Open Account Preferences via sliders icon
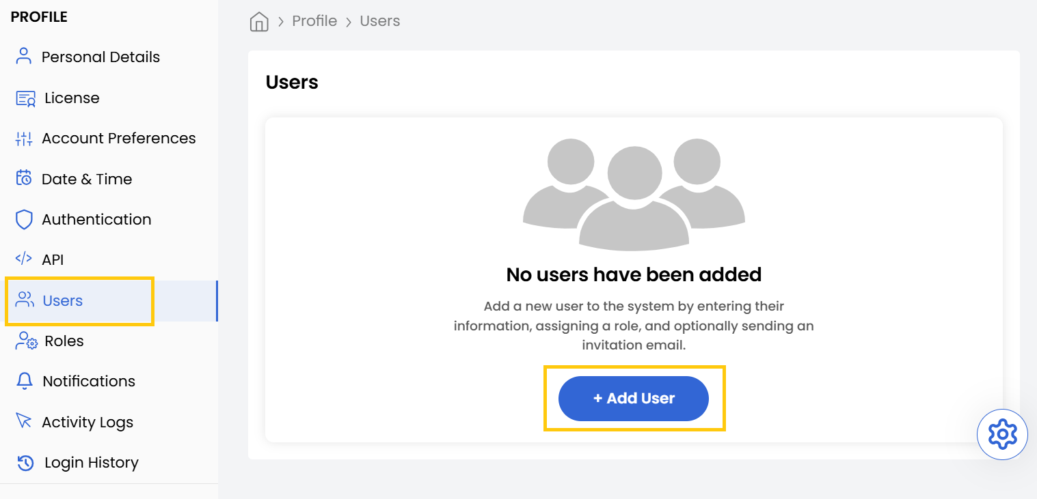 point(24,138)
